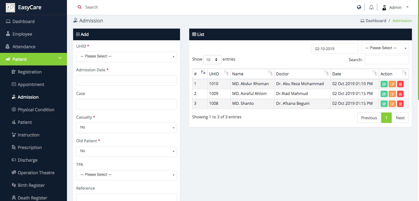Click the text Showing 1 to 3 of 3 entries
This screenshot has height=201, width=419.
point(217,117)
